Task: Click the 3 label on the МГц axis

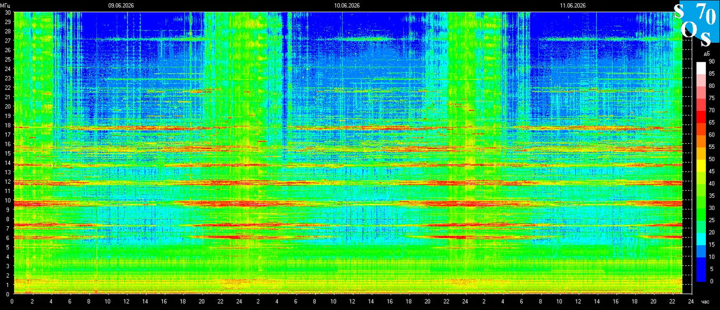Action: [8, 266]
